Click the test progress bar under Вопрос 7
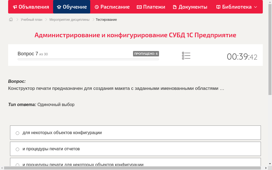 [x=88, y=59]
